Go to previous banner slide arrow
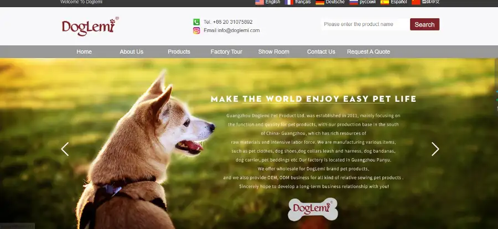 (x=65, y=149)
